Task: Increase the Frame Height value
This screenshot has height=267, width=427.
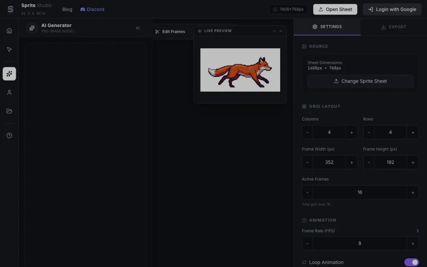Action: [413, 162]
